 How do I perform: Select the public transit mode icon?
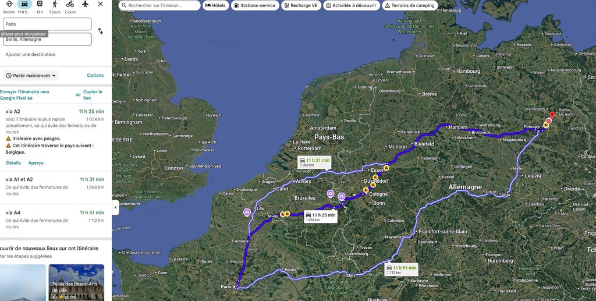click(40, 4)
